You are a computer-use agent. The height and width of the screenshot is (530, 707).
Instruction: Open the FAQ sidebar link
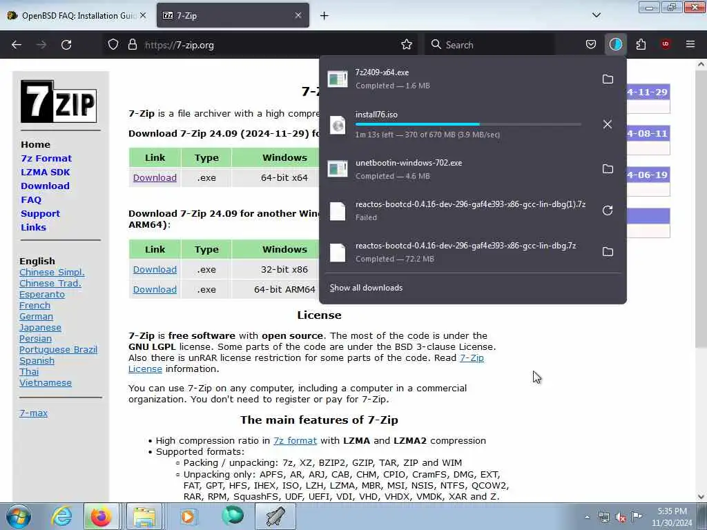[x=30, y=199]
